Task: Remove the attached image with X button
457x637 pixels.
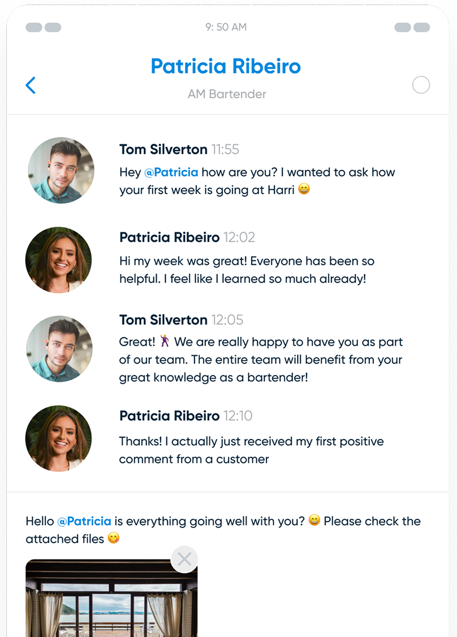Action: click(x=184, y=559)
